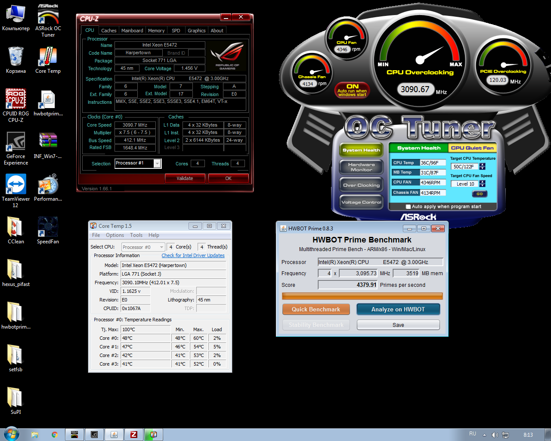Image resolution: width=551 pixels, height=441 pixels.
Task: Launch the SpeedFan desktop shortcut
Action: point(48,230)
